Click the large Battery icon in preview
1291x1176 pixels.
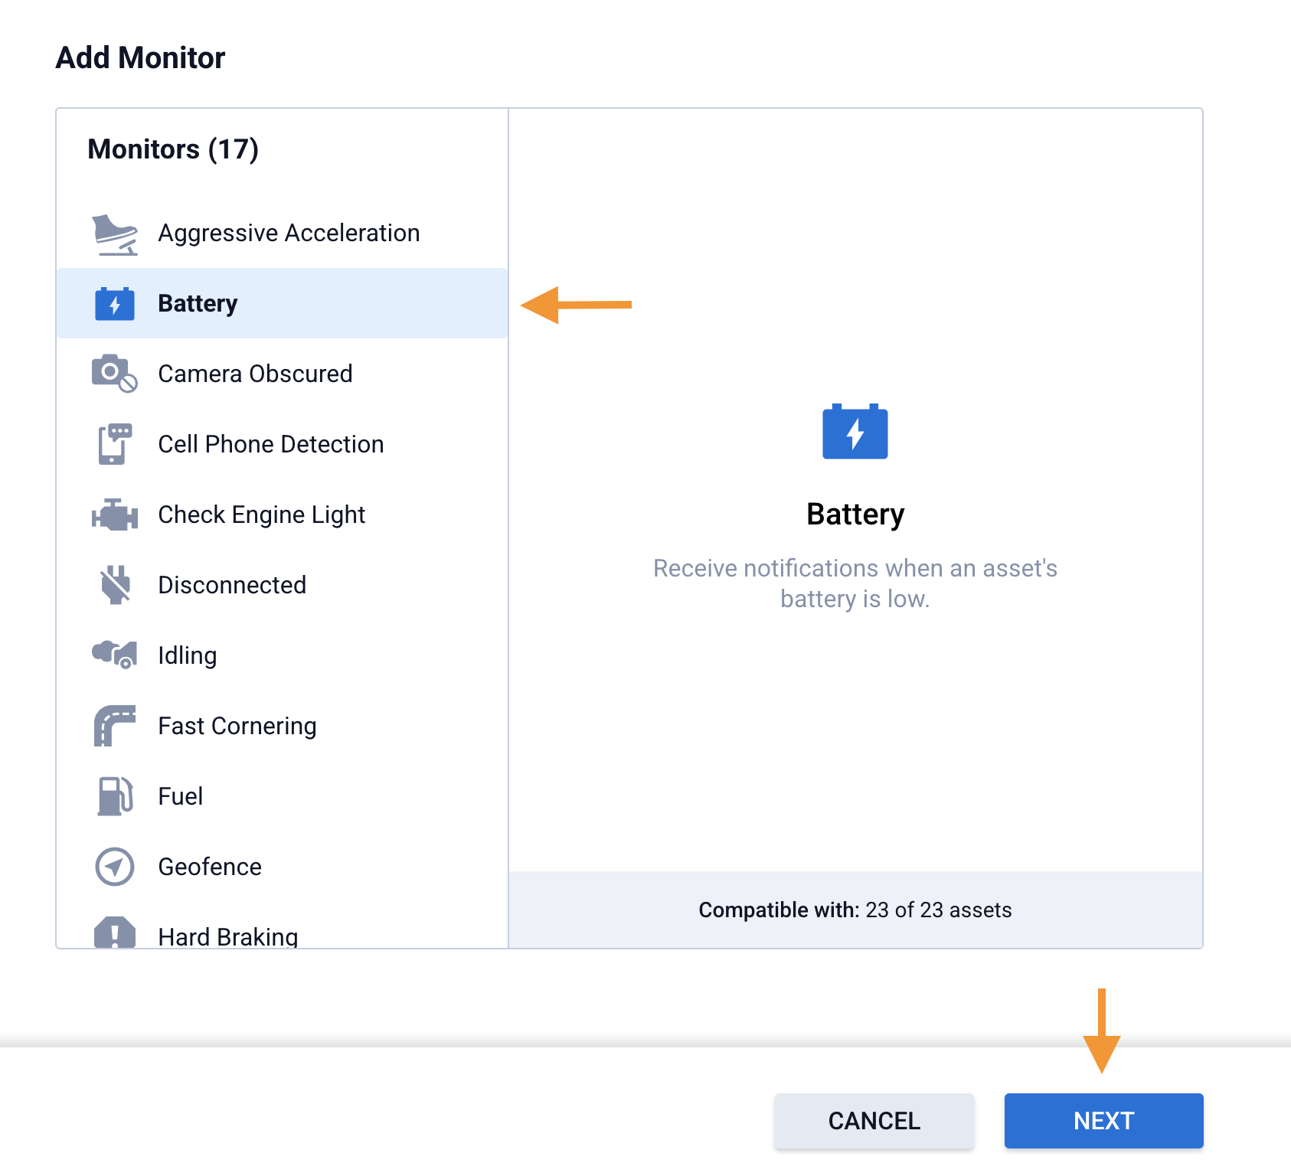pos(855,432)
